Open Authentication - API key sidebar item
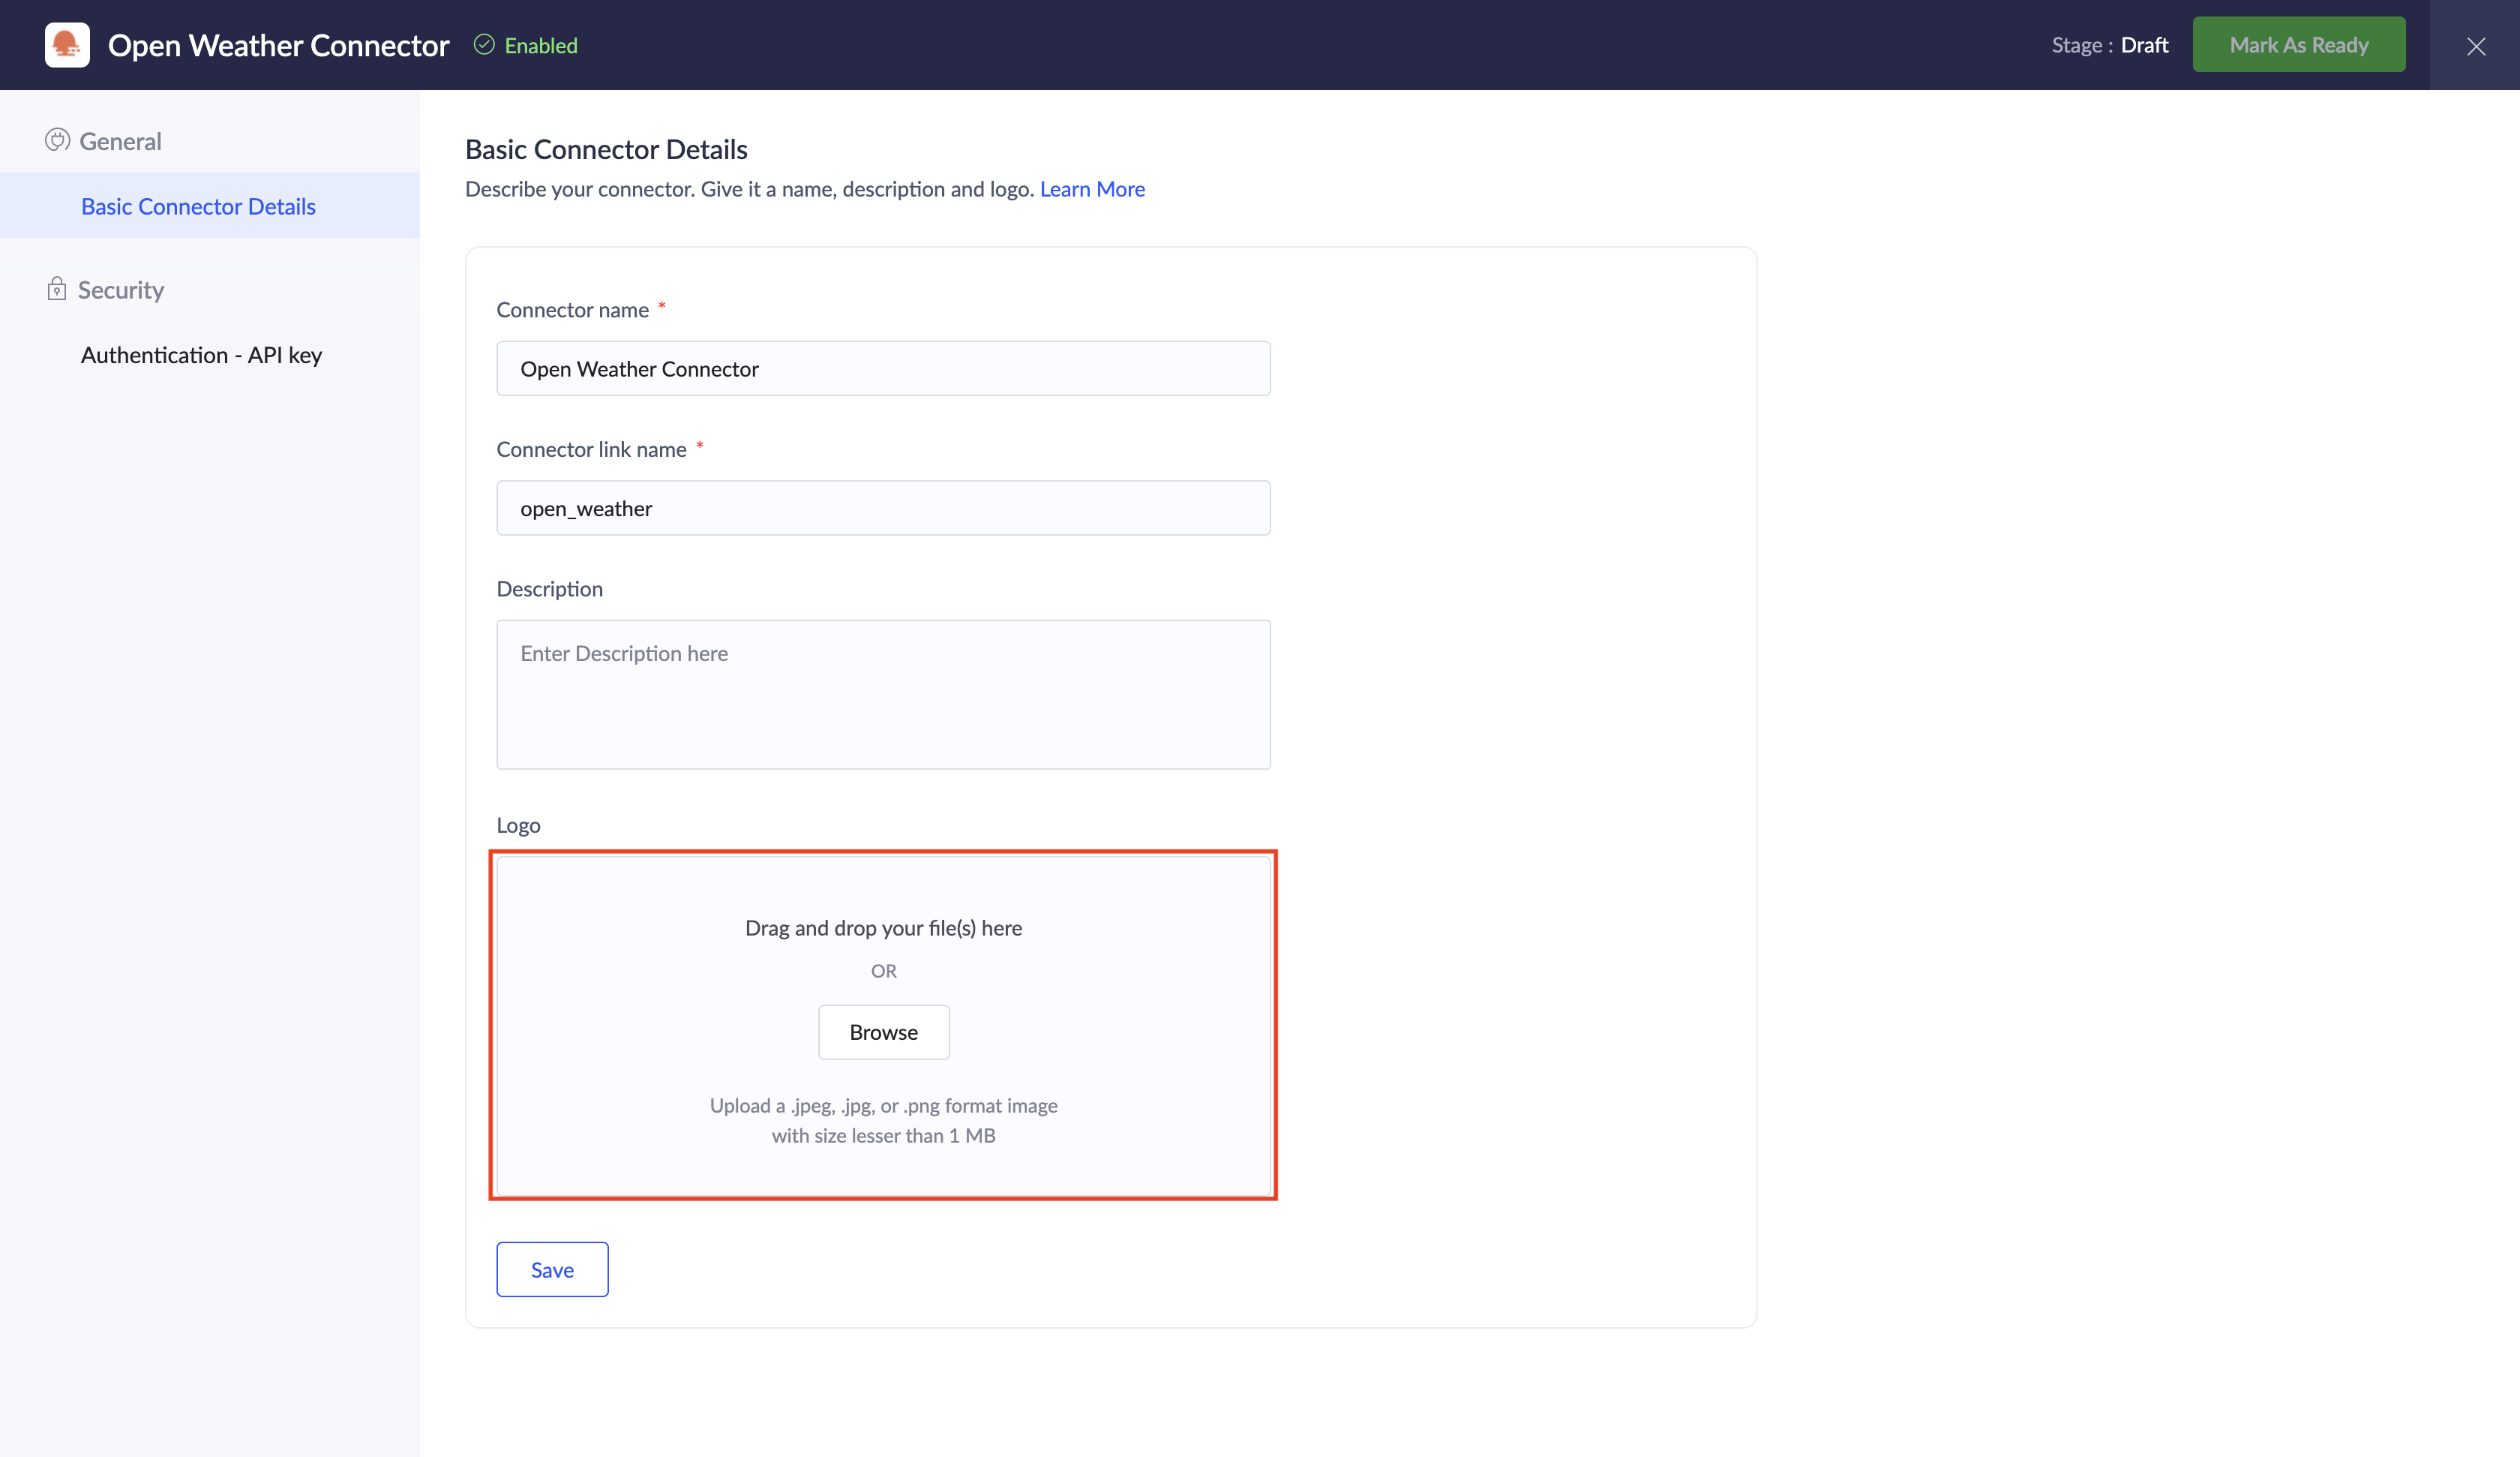The image size is (2520, 1457). (x=201, y=355)
